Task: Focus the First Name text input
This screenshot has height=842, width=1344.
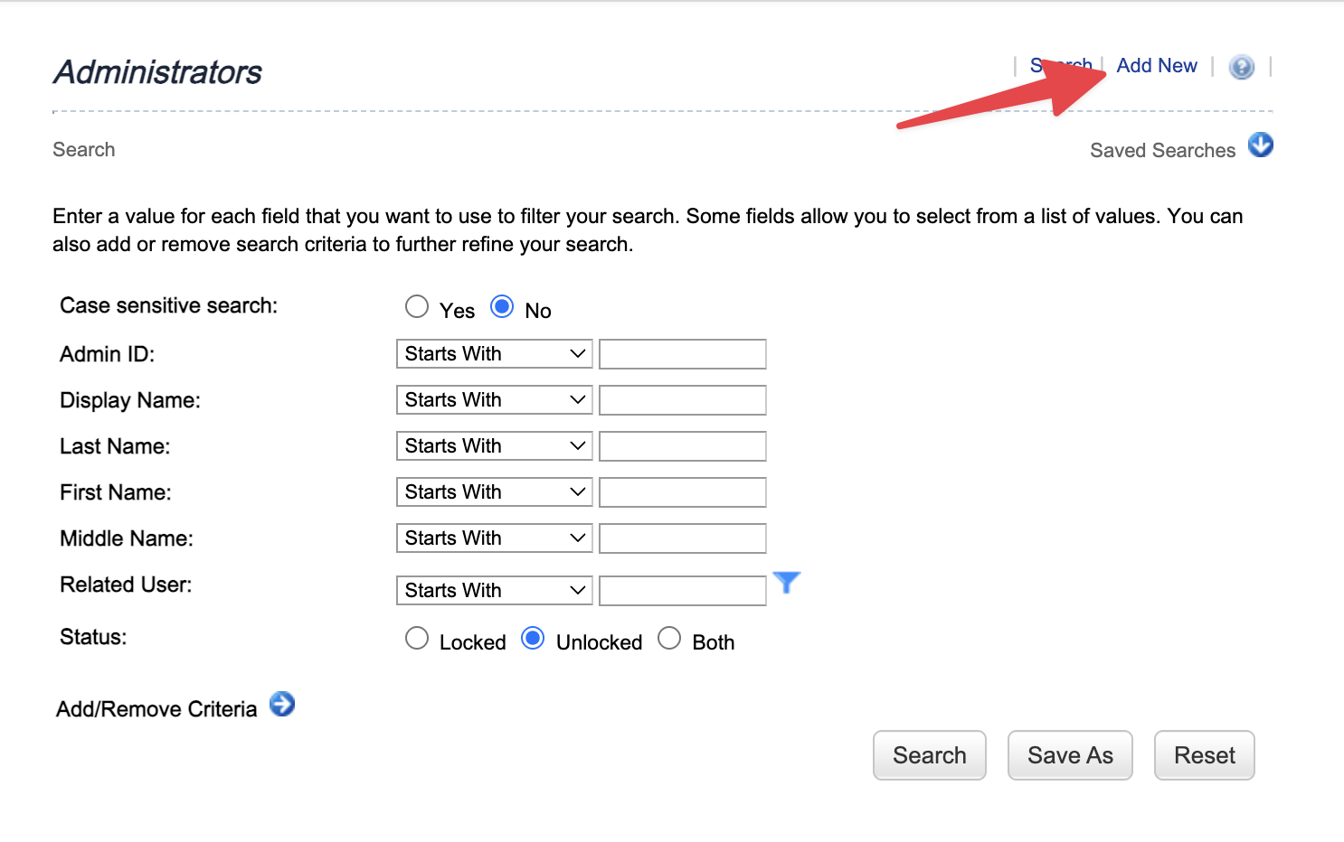Action: (x=683, y=492)
